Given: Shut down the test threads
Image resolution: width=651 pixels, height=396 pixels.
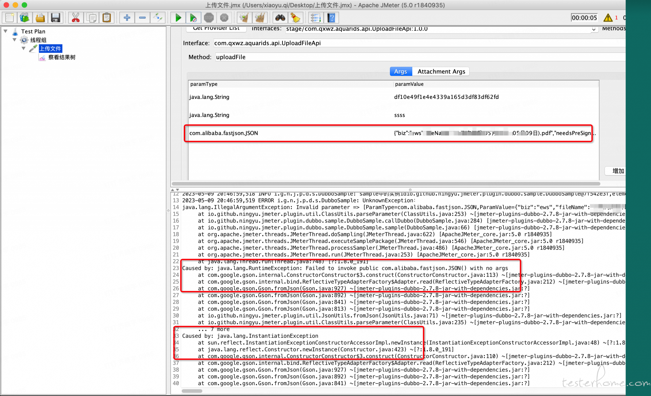Looking at the screenshot, I should (224, 18).
